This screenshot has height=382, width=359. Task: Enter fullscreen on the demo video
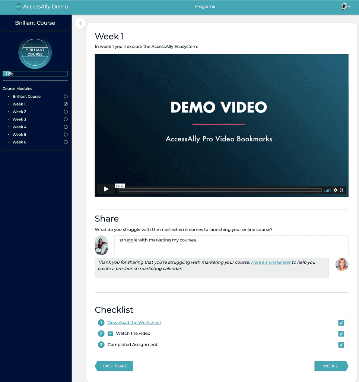click(342, 190)
